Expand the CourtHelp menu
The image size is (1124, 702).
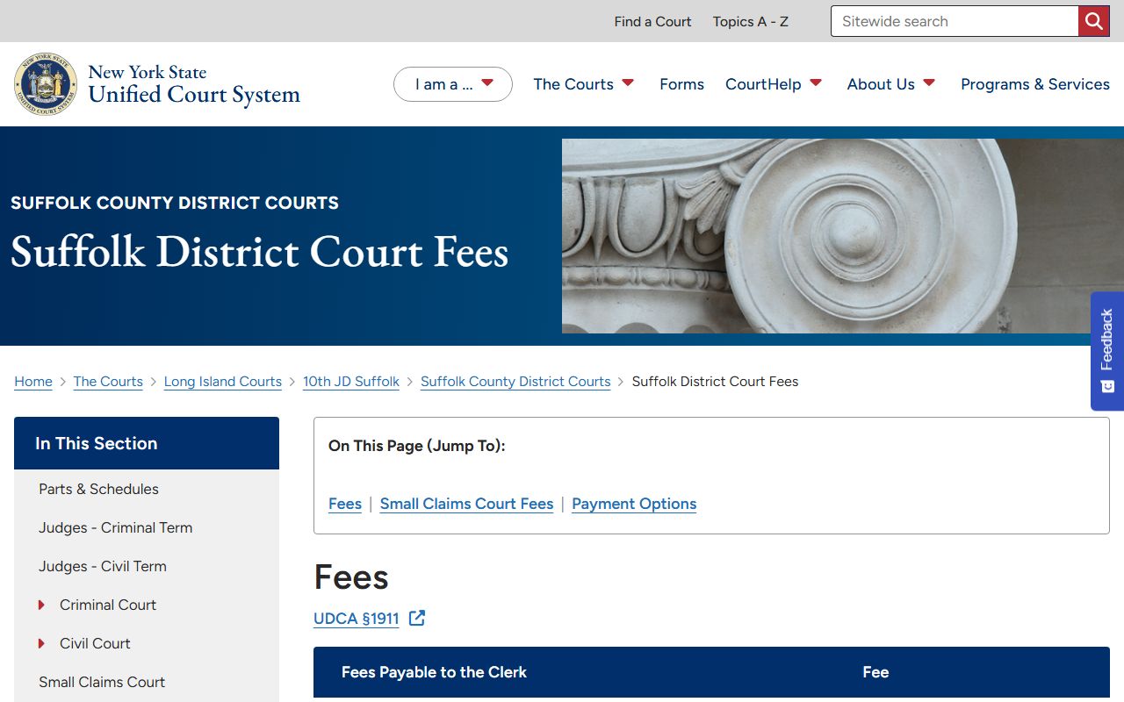click(774, 84)
